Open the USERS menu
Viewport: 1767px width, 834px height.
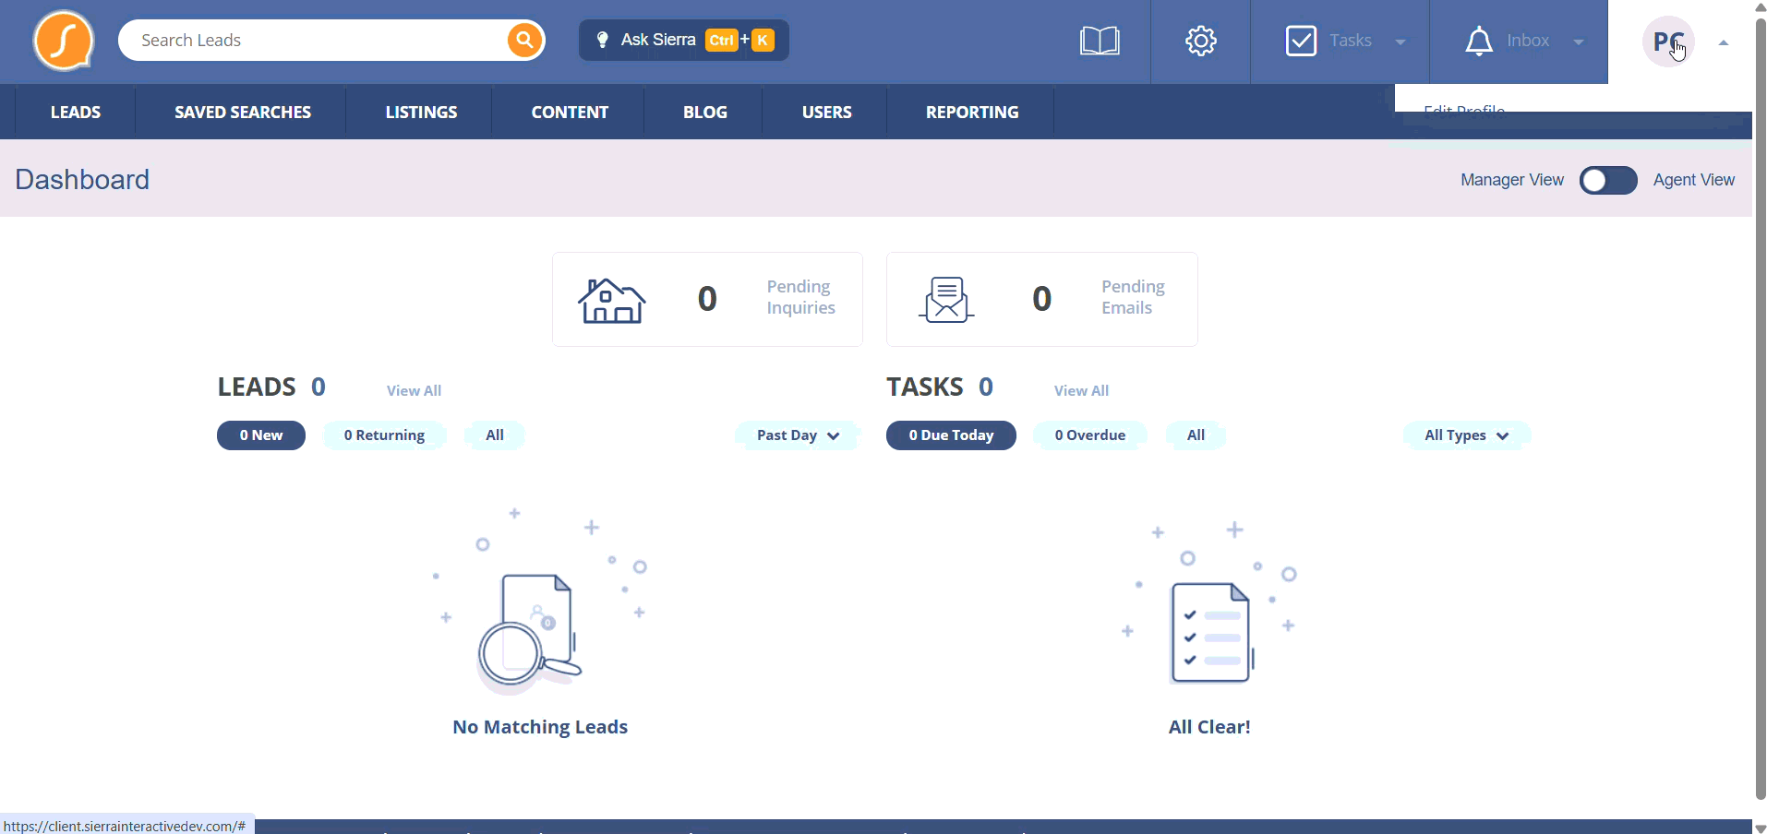coord(827,112)
